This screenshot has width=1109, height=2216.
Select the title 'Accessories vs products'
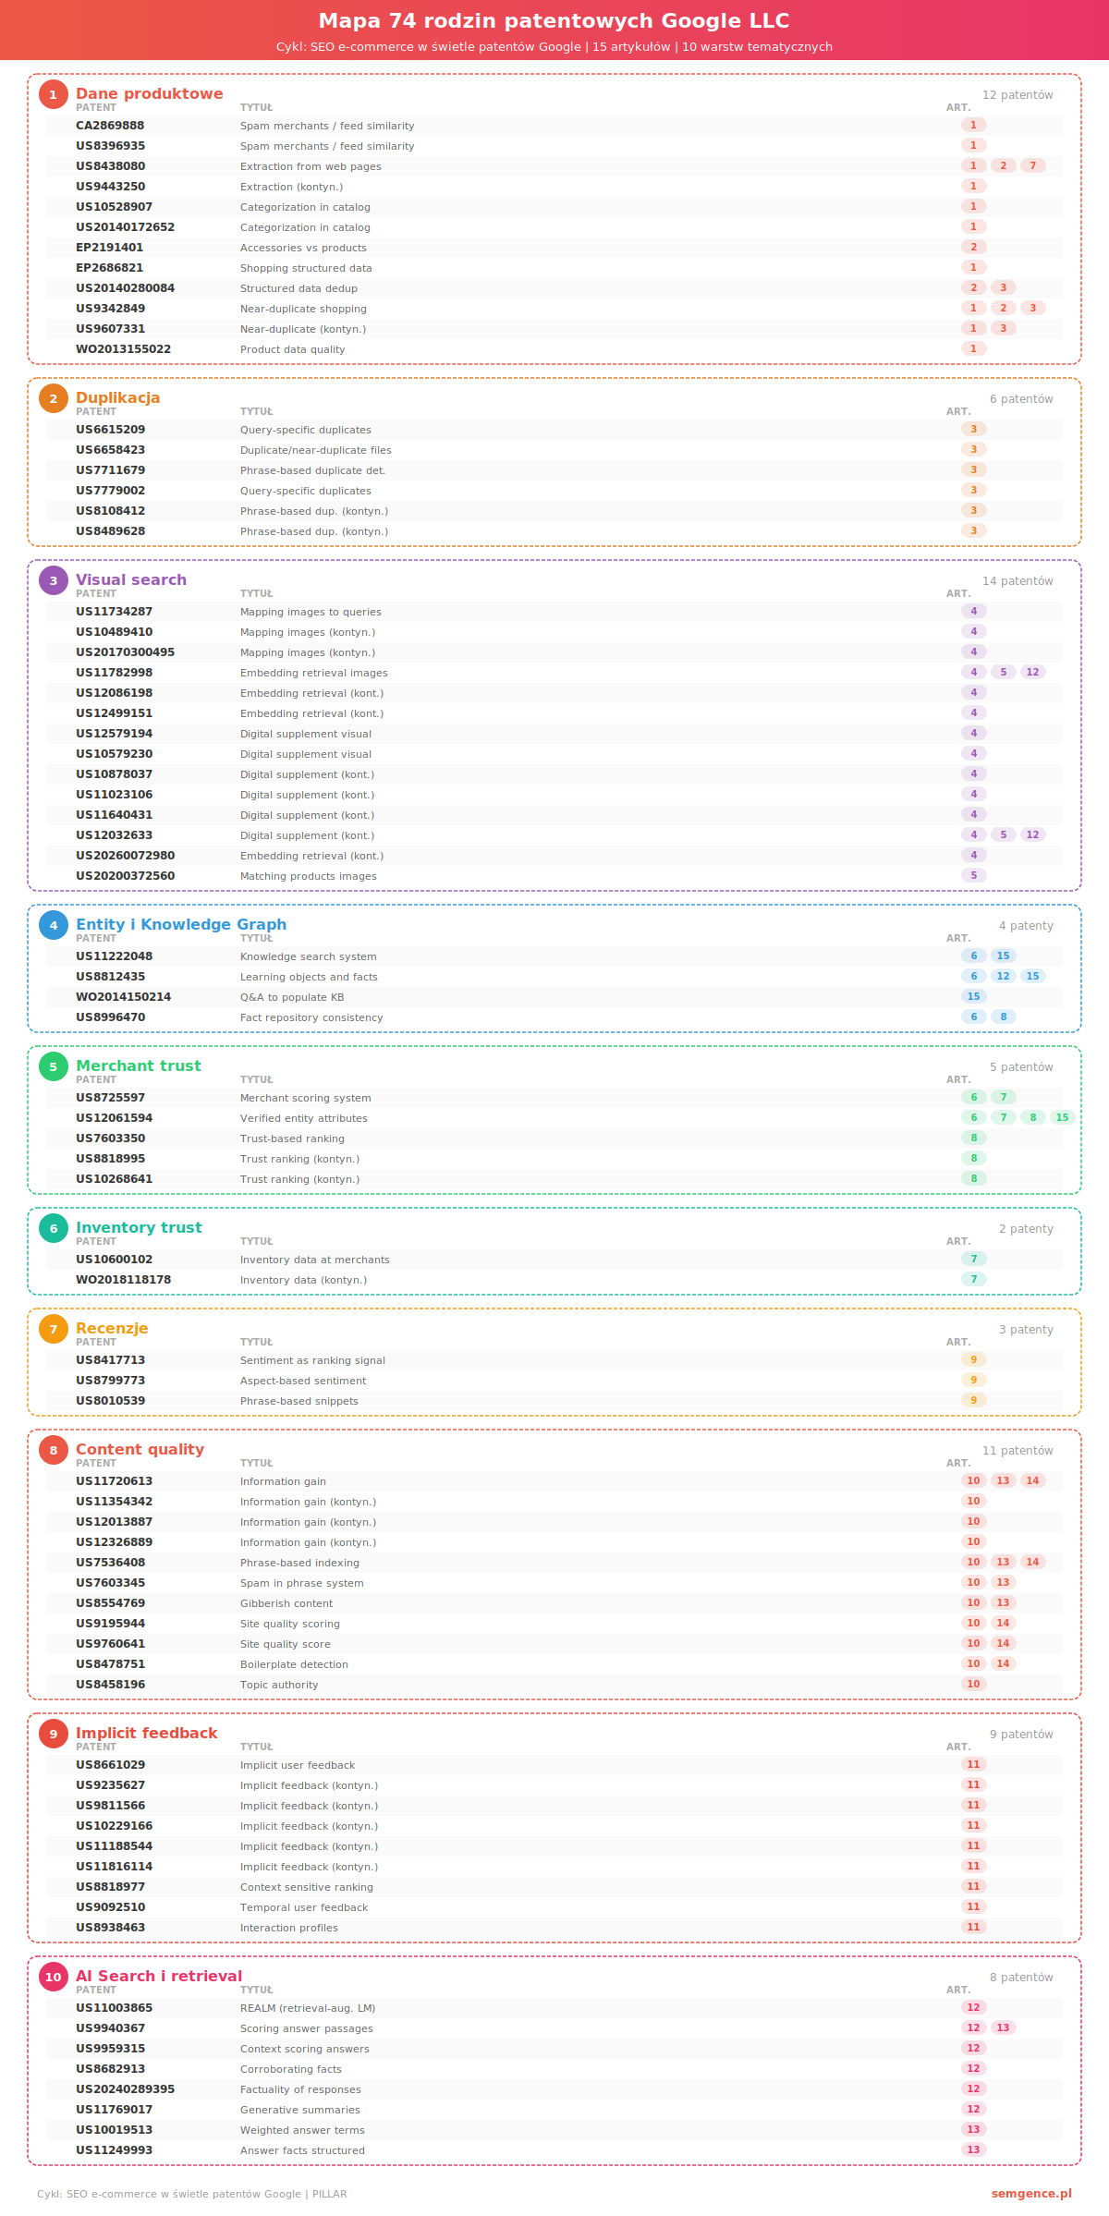[303, 248]
